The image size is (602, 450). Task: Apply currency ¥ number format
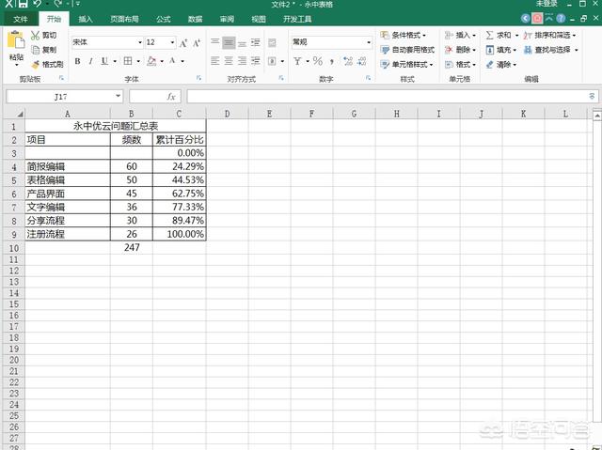[x=297, y=61]
